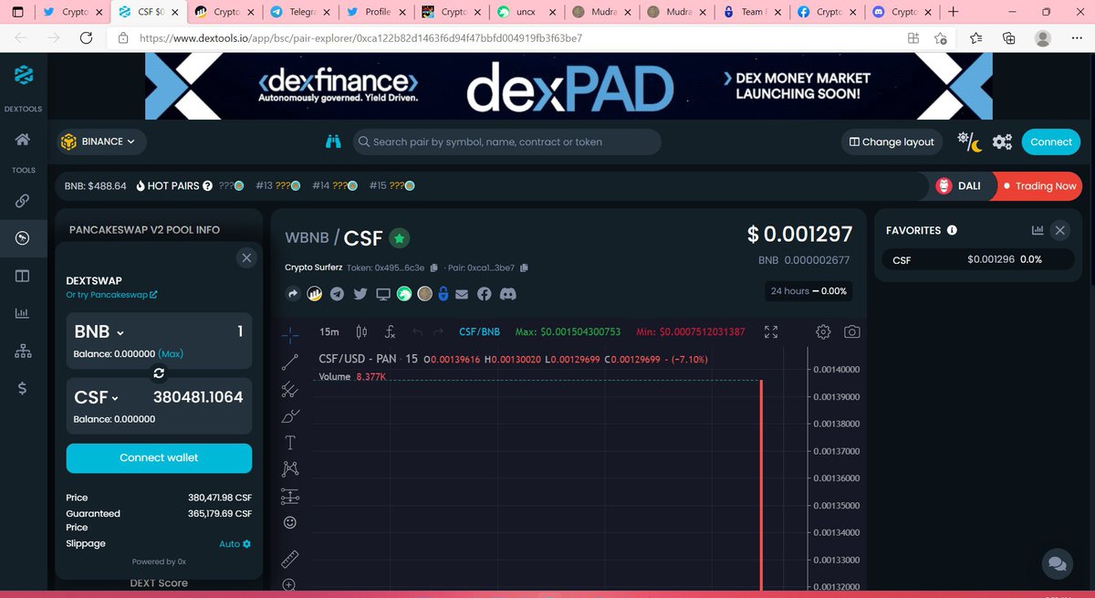
Task: Open the Telegram browser tab
Action: pyautogui.click(x=299, y=12)
